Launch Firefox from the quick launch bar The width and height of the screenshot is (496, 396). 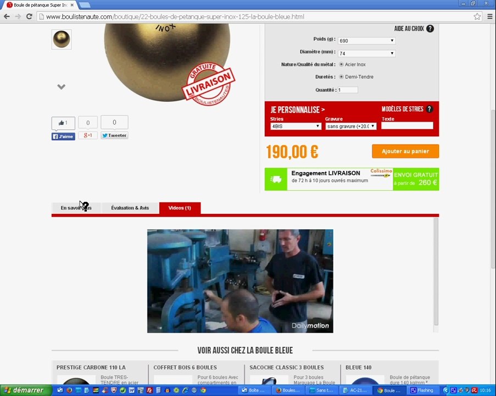coord(69,391)
